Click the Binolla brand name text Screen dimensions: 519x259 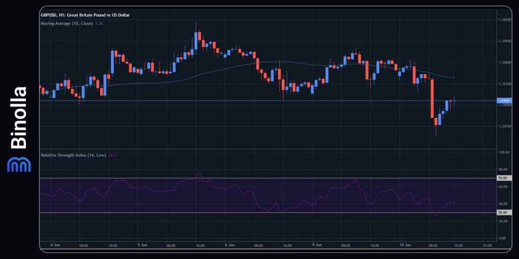point(19,118)
